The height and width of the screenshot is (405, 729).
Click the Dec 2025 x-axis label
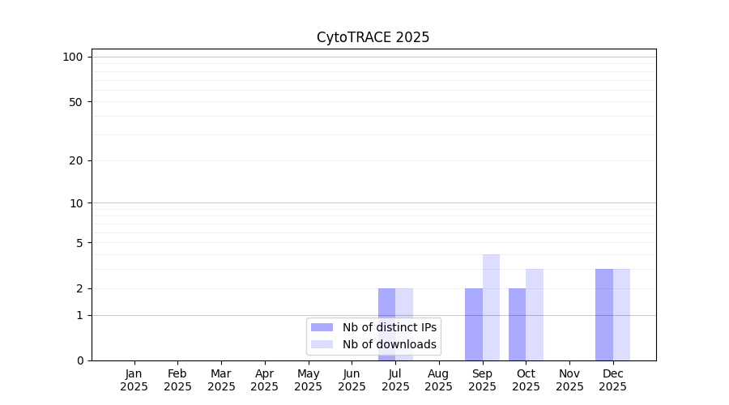click(x=613, y=381)
